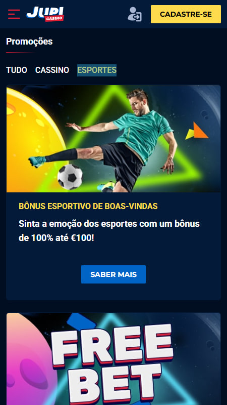Tap the orange arrow shape in the sports banner

(197, 132)
